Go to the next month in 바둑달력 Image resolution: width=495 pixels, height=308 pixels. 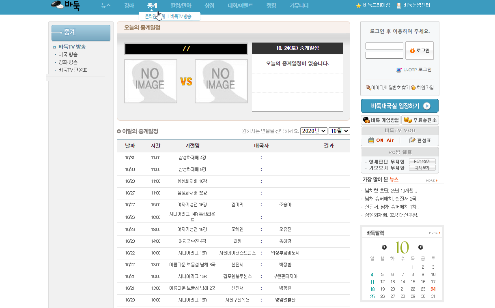421,247
